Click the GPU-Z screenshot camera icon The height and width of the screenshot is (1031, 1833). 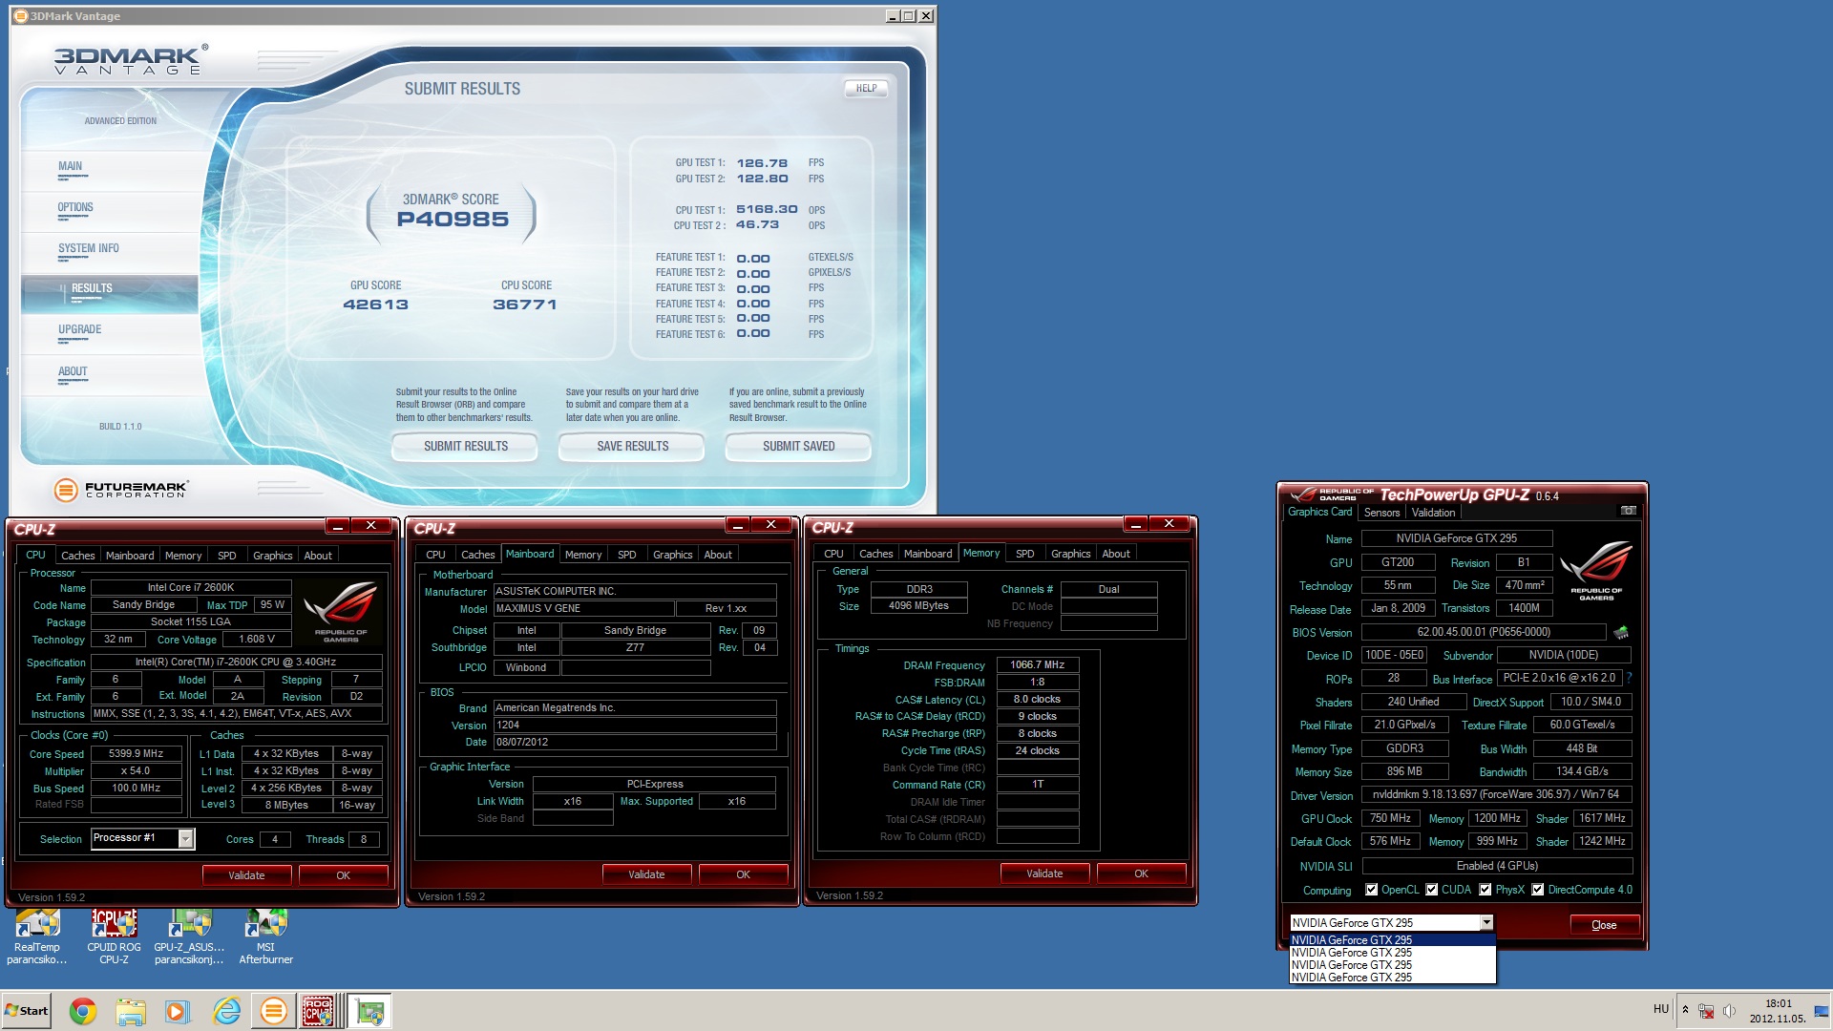click(x=1628, y=512)
